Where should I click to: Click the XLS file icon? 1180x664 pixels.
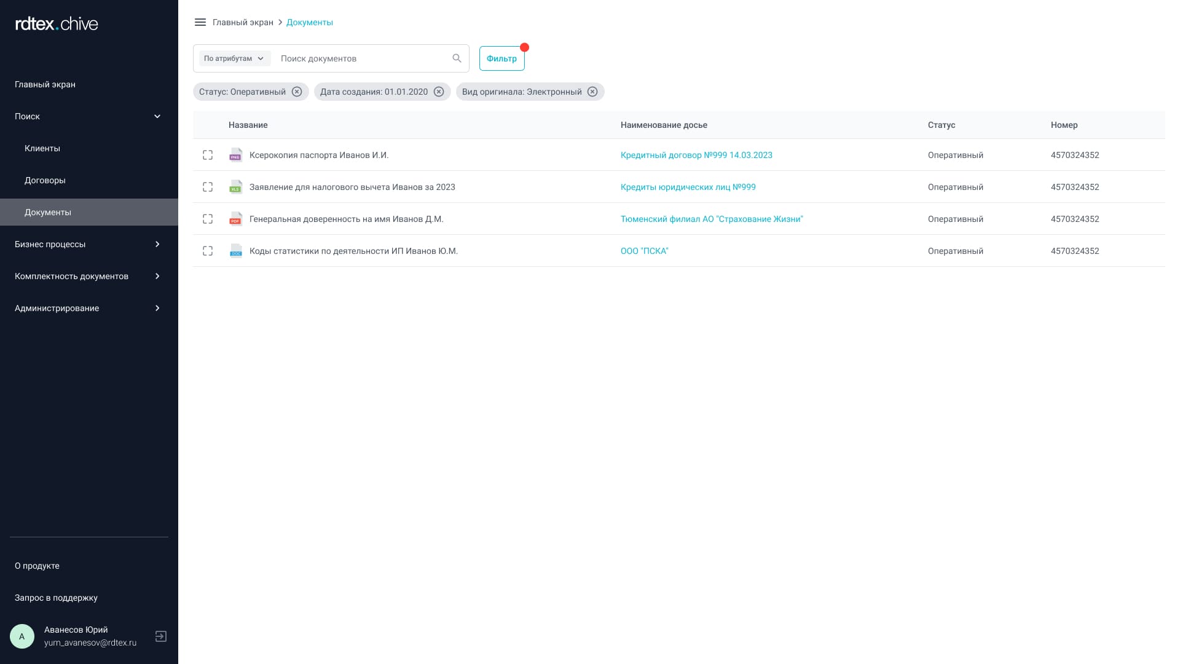235,187
